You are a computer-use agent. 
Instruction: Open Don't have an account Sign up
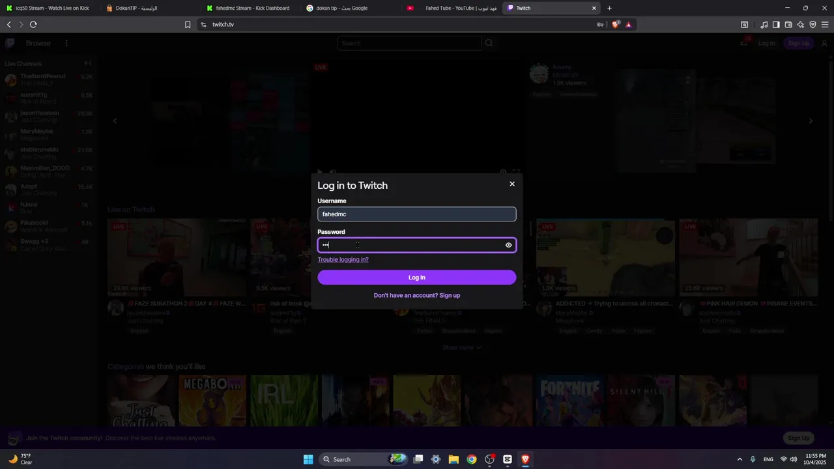[417, 296]
